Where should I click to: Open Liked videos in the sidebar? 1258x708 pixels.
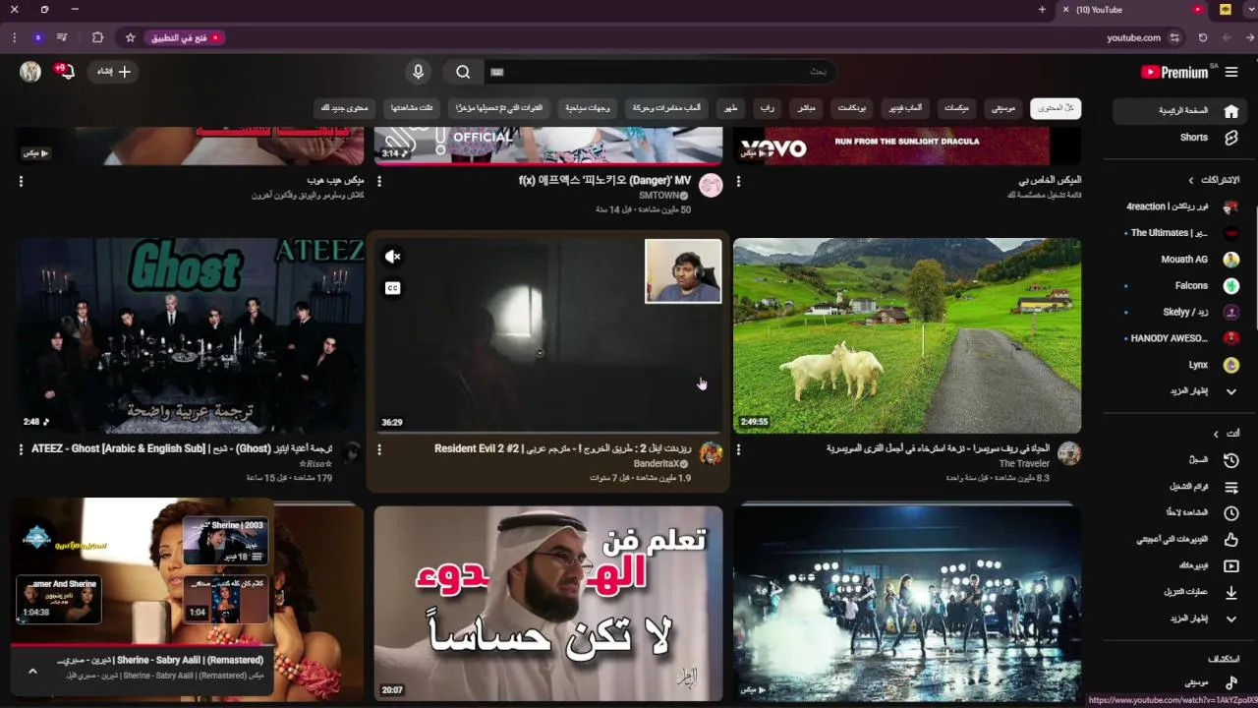click(1177, 540)
